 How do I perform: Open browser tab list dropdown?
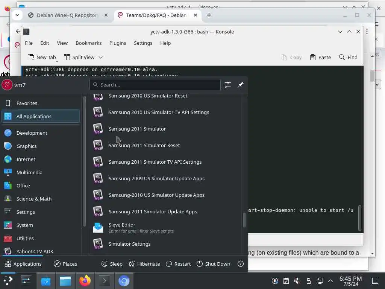pyautogui.click(x=17, y=15)
